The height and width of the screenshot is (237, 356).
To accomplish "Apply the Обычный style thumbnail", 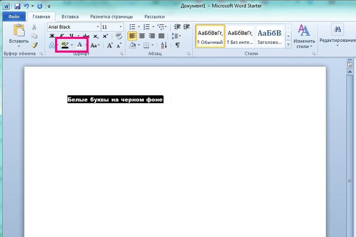I will 210,37.
